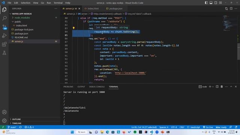240x135 pixels.
Task: Open terminal launch profile dropdown arrow
Action: click(213, 87)
